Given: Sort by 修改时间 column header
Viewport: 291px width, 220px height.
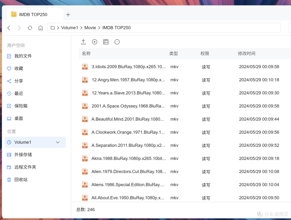Looking at the screenshot, I should pos(247,54).
